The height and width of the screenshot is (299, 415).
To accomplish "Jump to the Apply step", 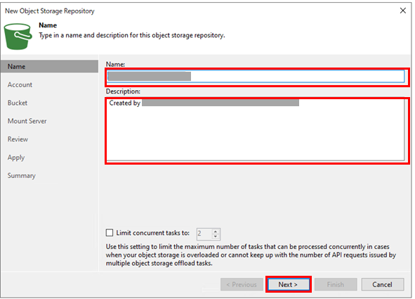I will (x=16, y=158).
